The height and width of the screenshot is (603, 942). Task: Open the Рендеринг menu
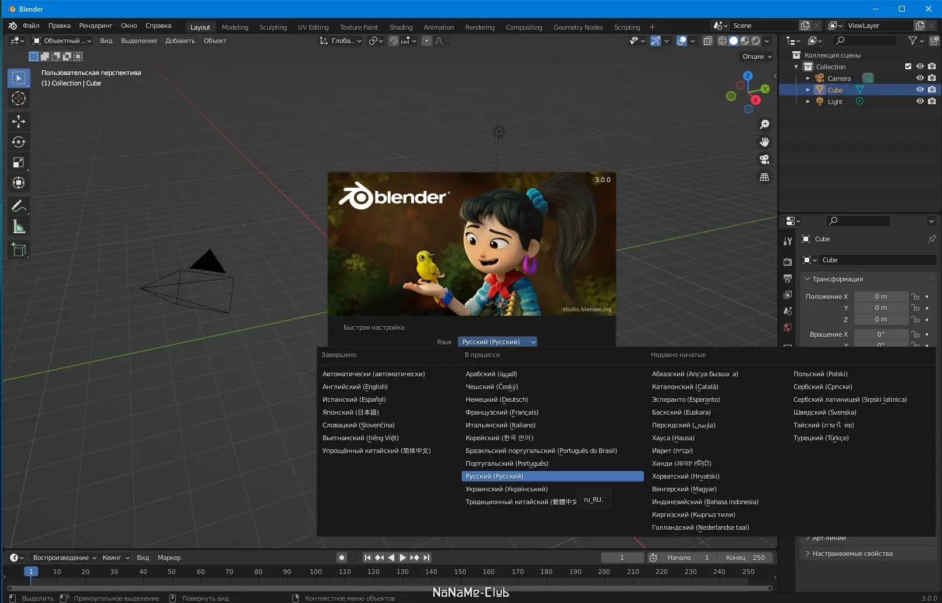[x=95, y=26]
